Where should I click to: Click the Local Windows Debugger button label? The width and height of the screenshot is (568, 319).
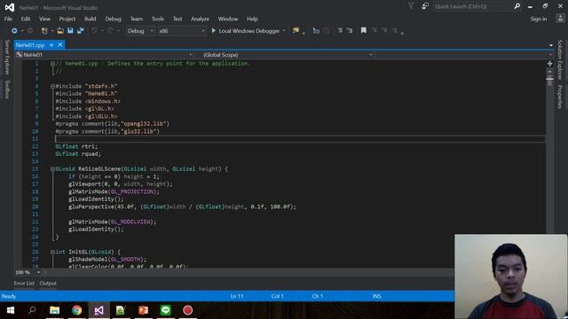tap(248, 31)
